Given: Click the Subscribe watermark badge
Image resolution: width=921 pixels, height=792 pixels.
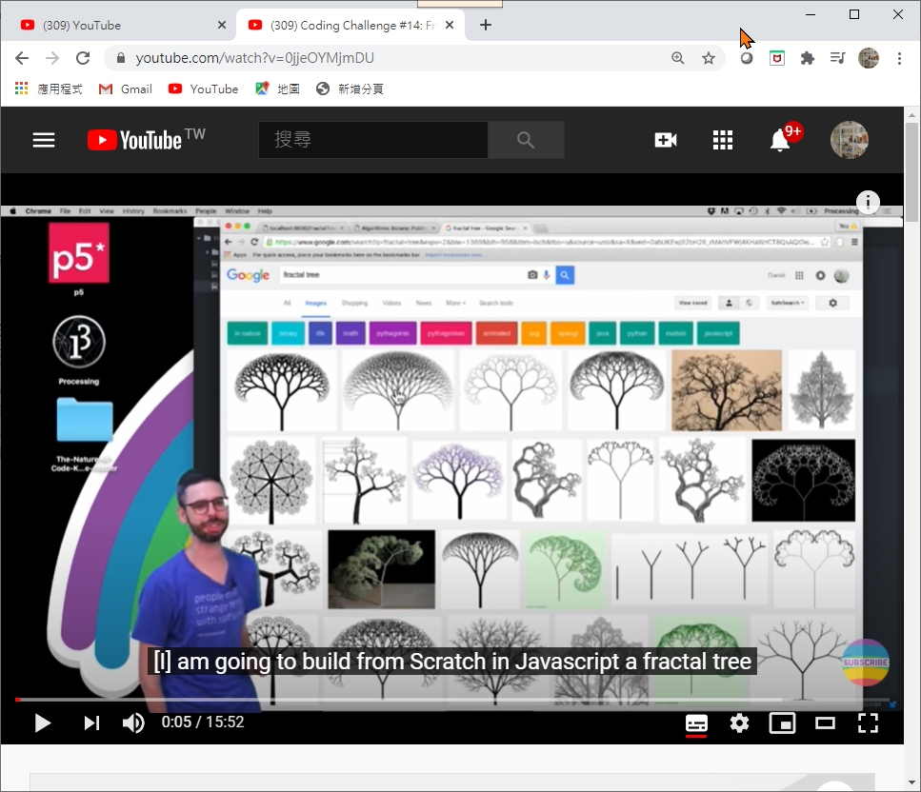Looking at the screenshot, I should 865,663.
